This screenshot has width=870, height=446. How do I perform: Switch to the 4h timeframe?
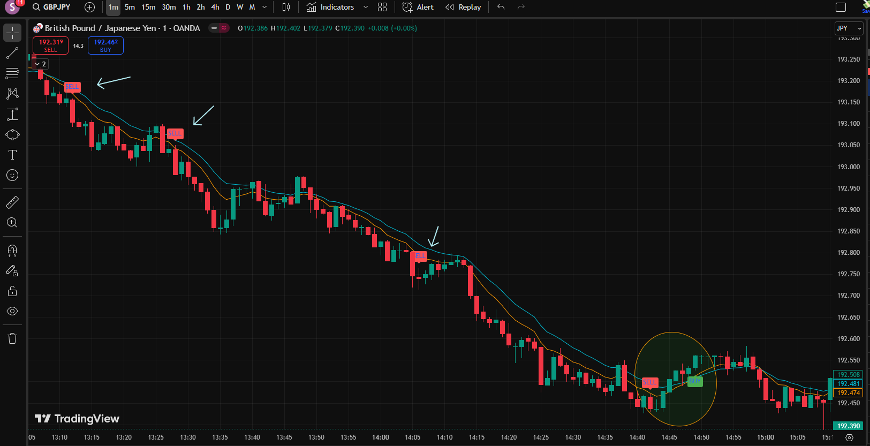click(215, 7)
